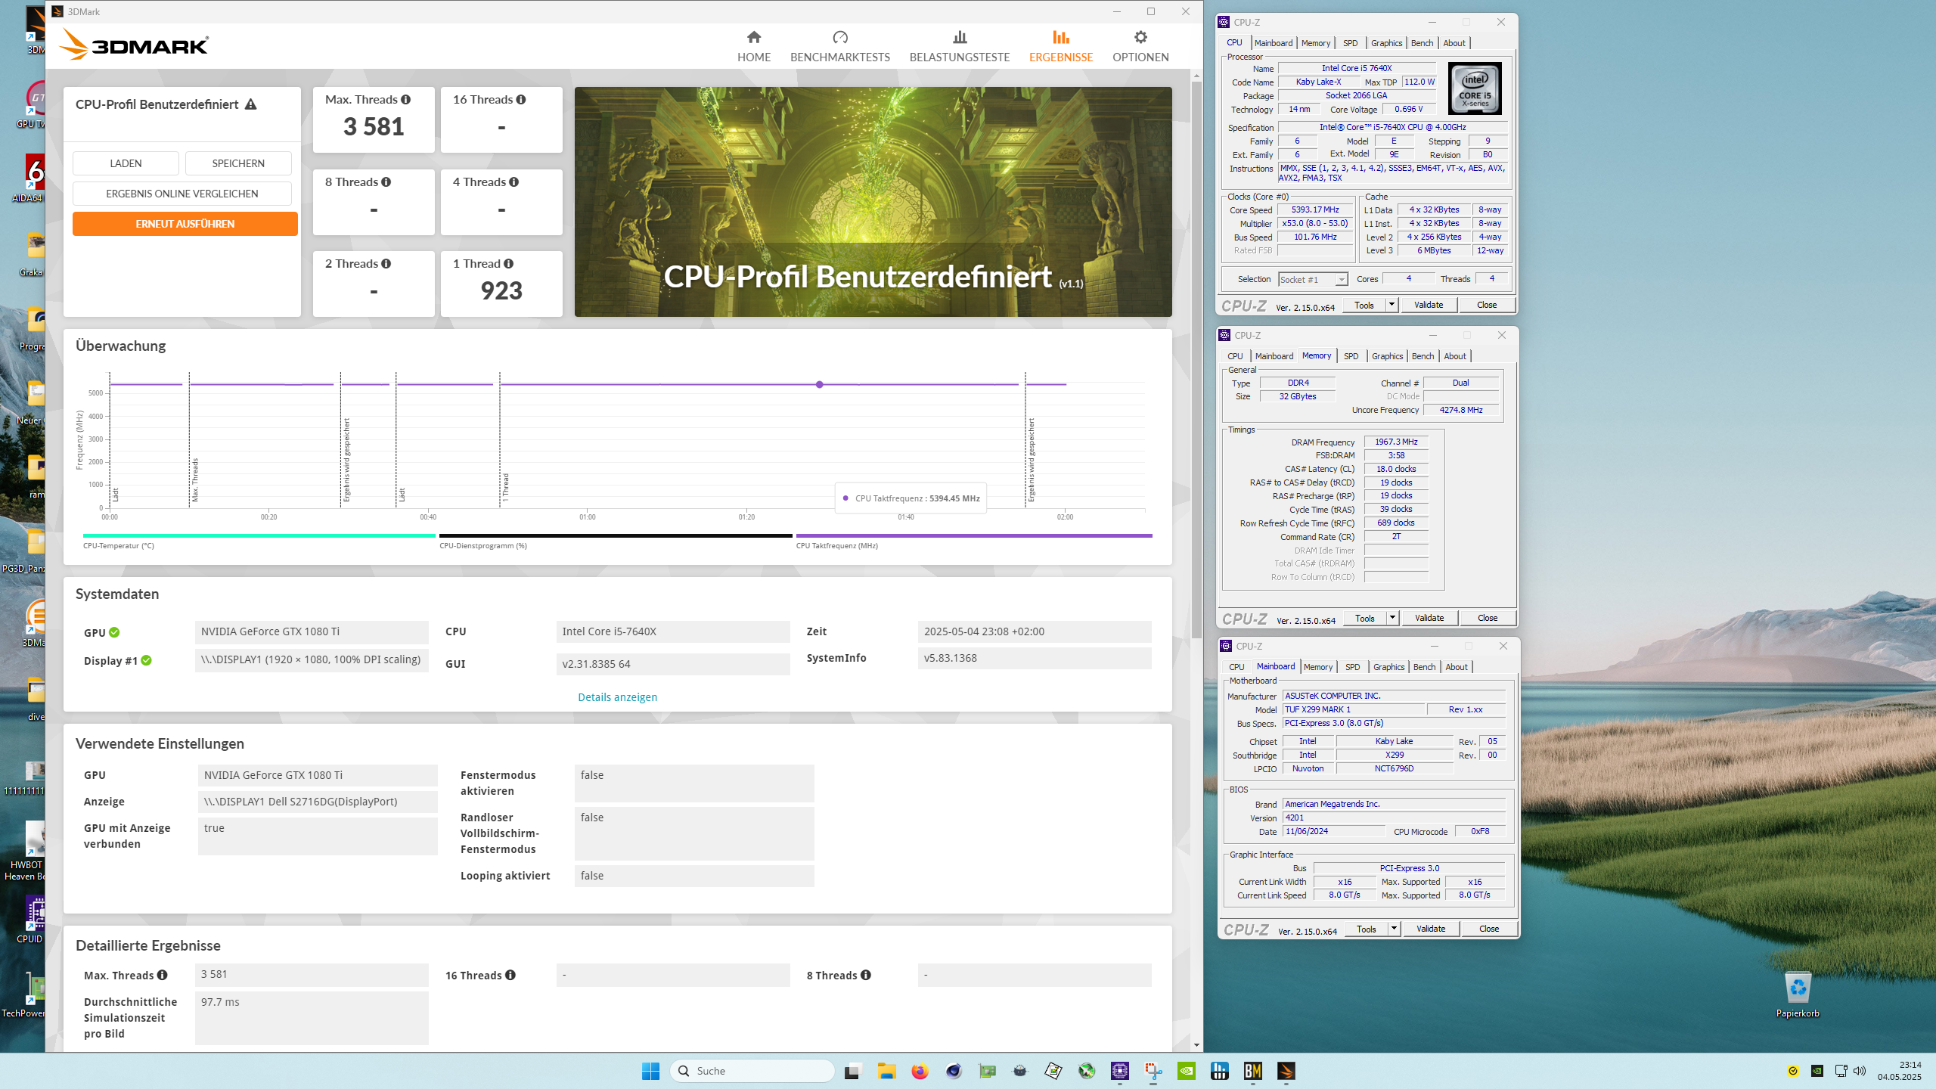Screen dimensions: 1936x1089
Task: Click the Intel Core i5 logo in CPU-Z
Action: [x=1475, y=88]
